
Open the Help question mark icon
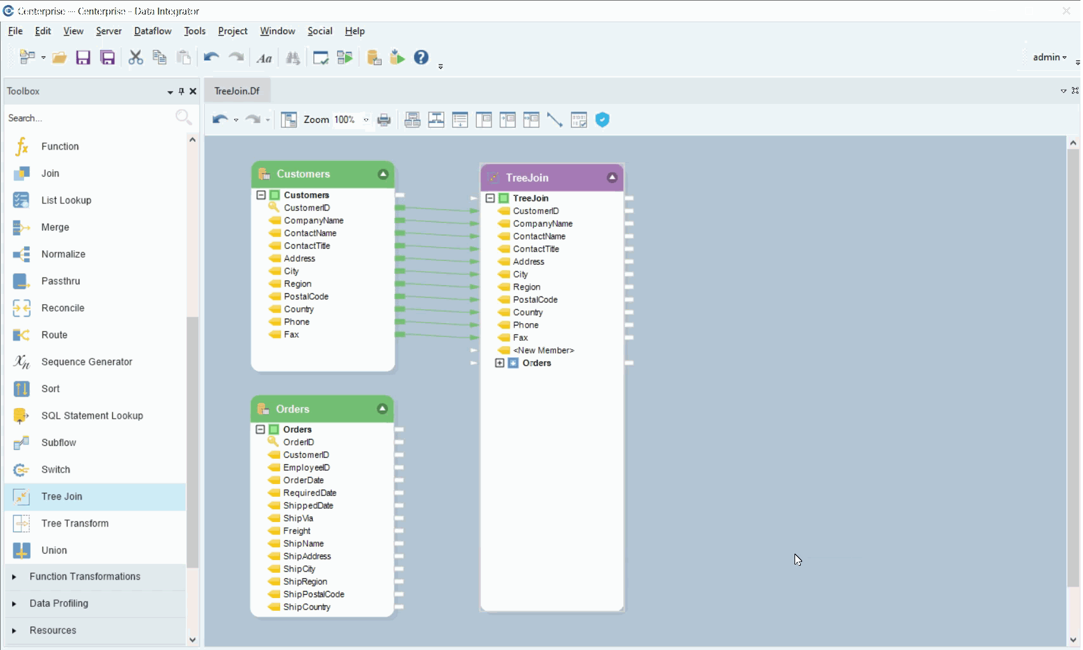pos(421,58)
